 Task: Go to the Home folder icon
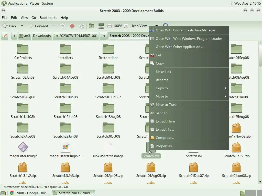click(91, 26)
